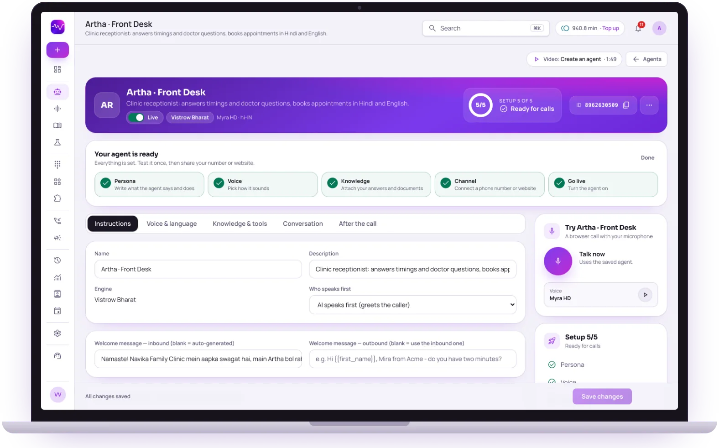The image size is (719, 448).
Task: Copy the agent ID 8962630509
Action: coord(626,105)
